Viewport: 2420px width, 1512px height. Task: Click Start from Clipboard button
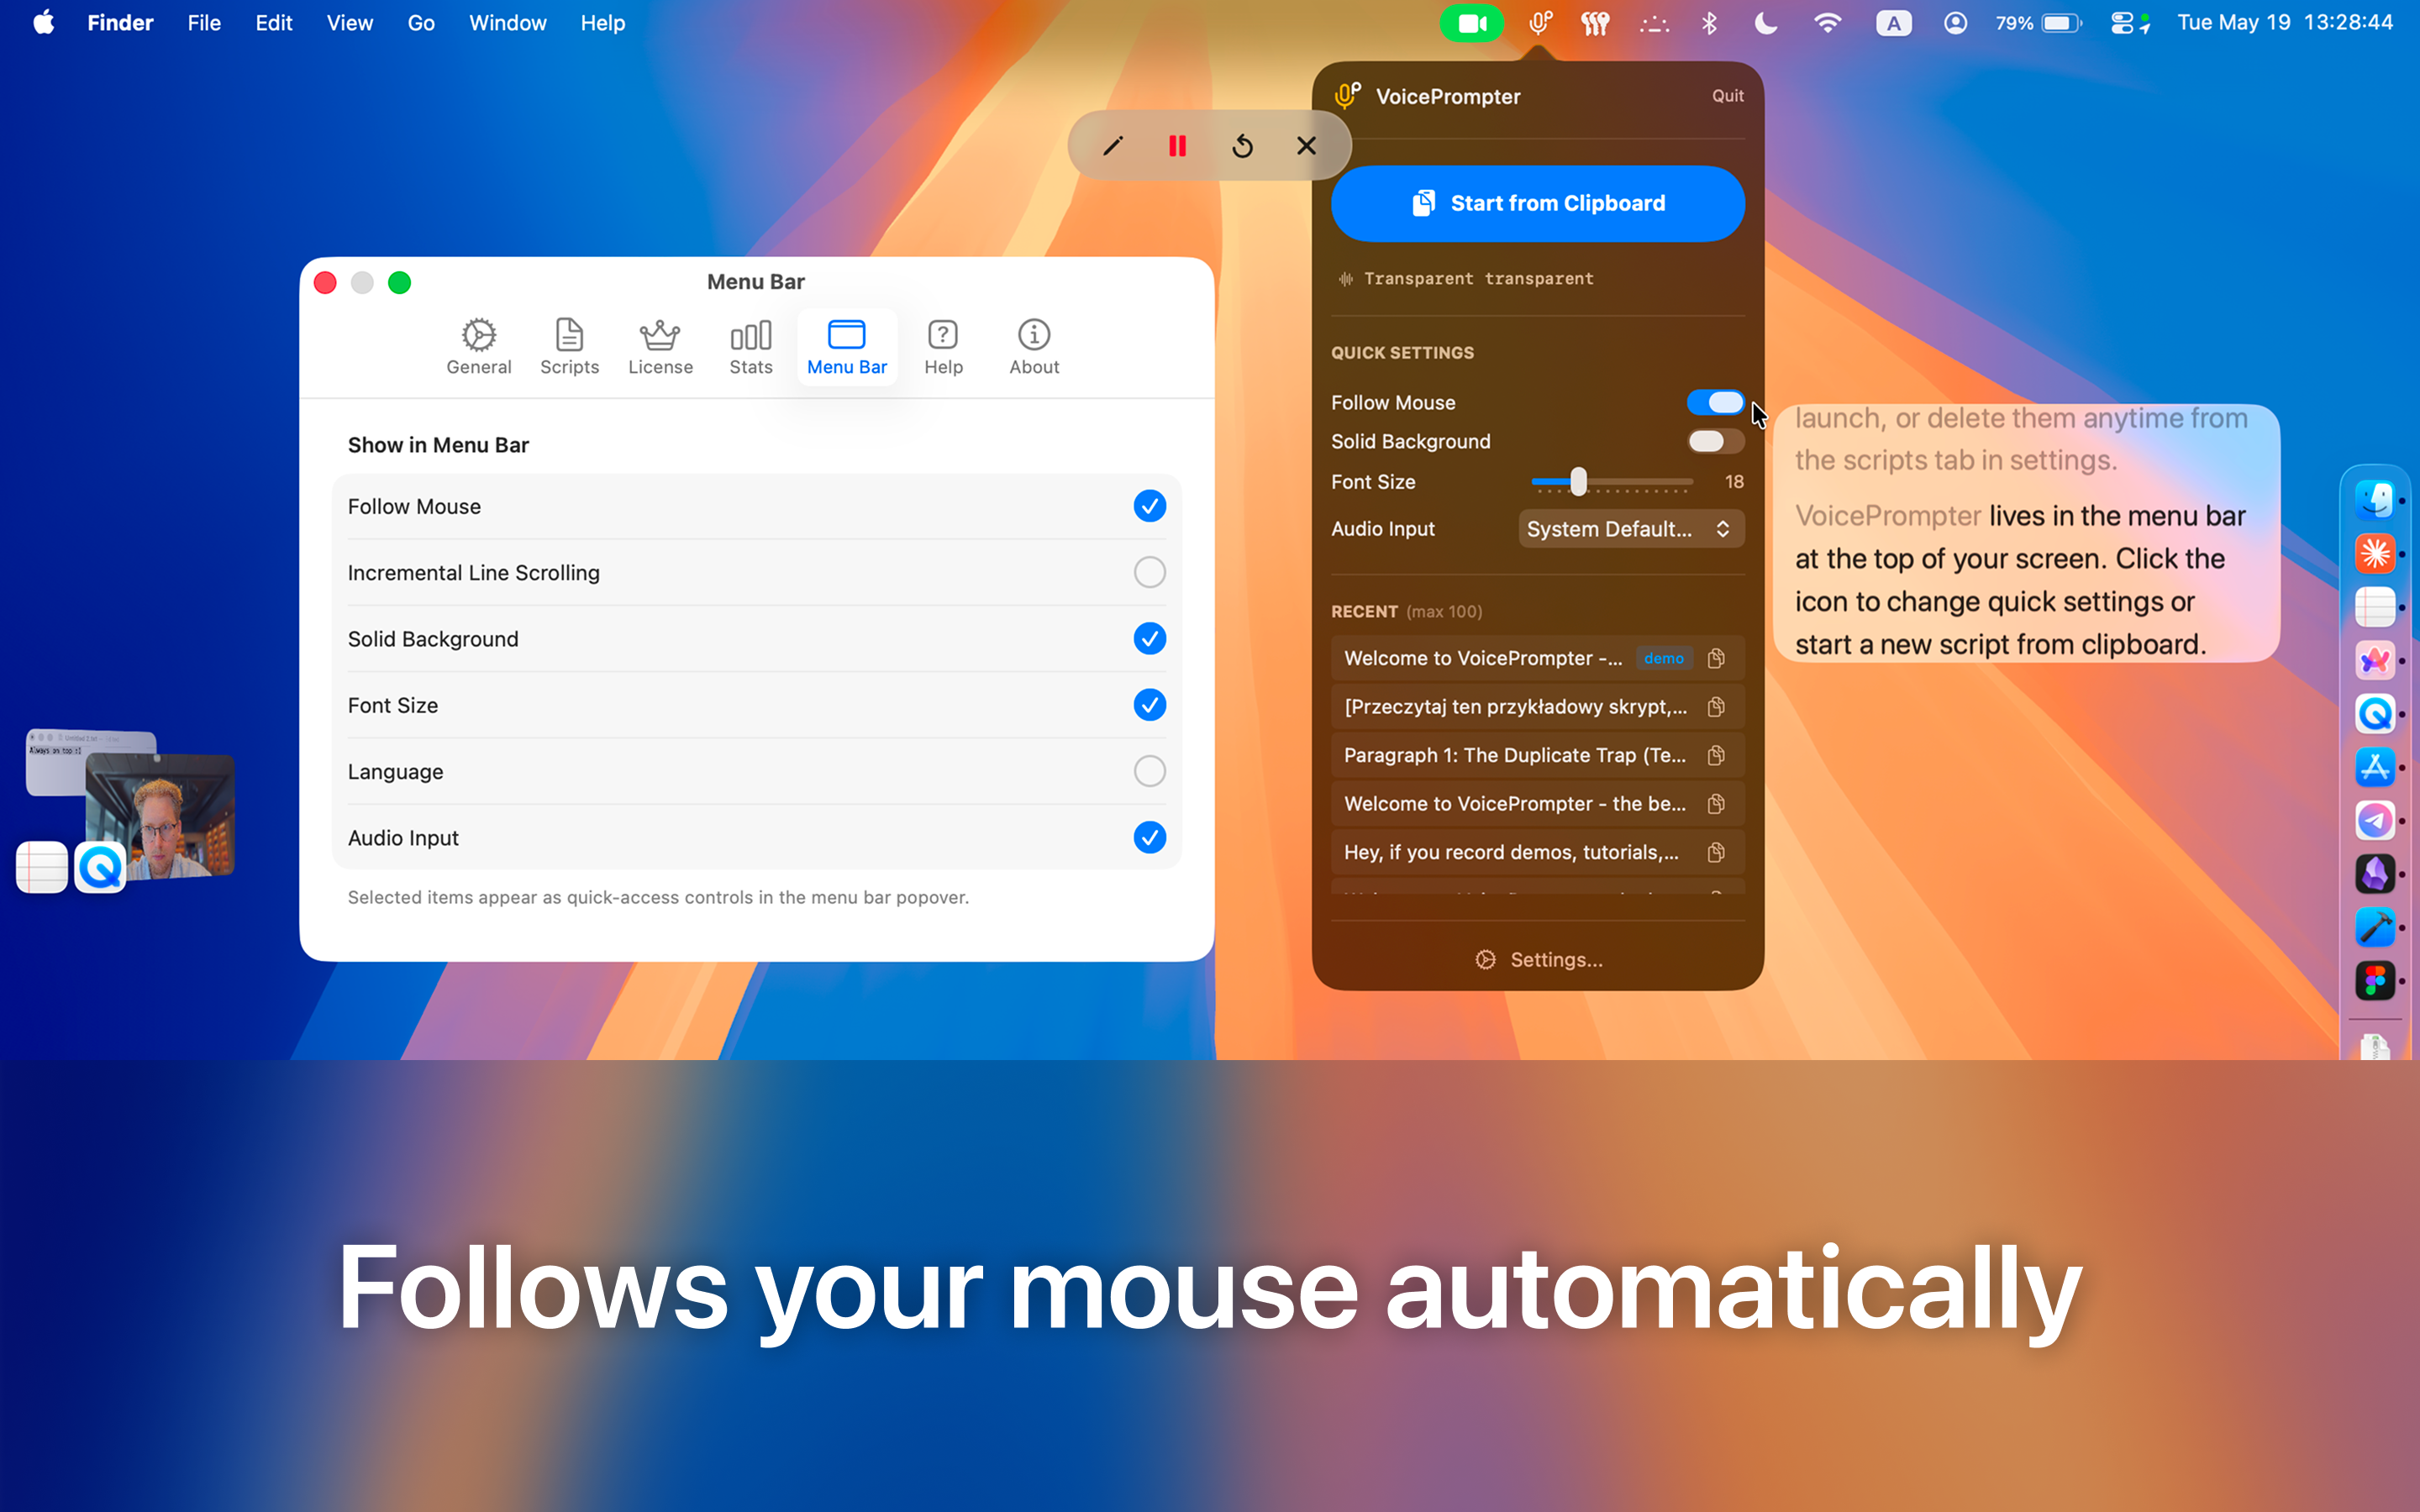[x=1538, y=203]
